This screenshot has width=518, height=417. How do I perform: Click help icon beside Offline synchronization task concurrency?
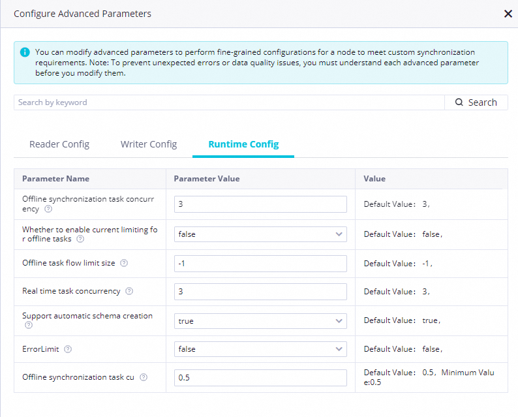48,209
